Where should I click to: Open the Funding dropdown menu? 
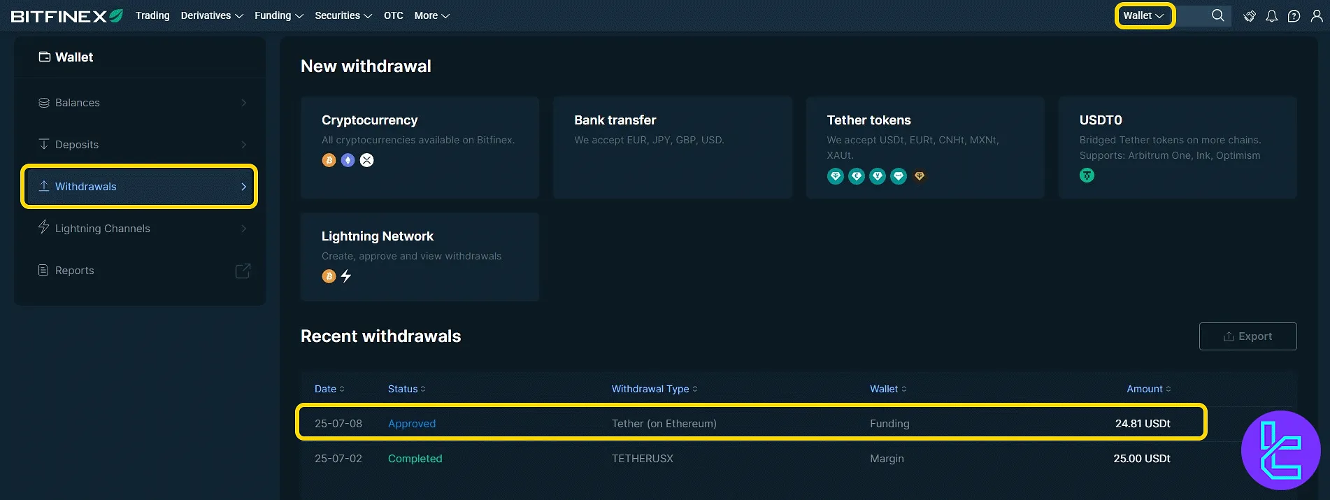[279, 15]
